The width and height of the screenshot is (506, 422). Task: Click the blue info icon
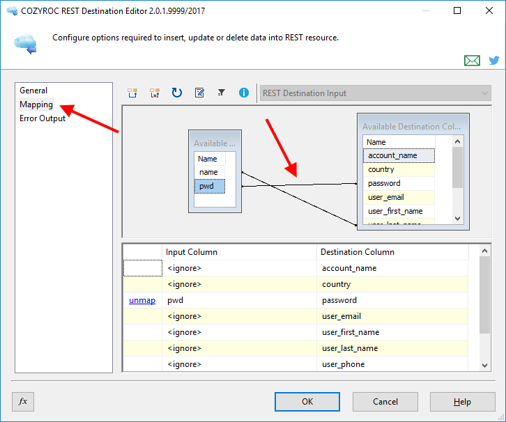click(244, 93)
